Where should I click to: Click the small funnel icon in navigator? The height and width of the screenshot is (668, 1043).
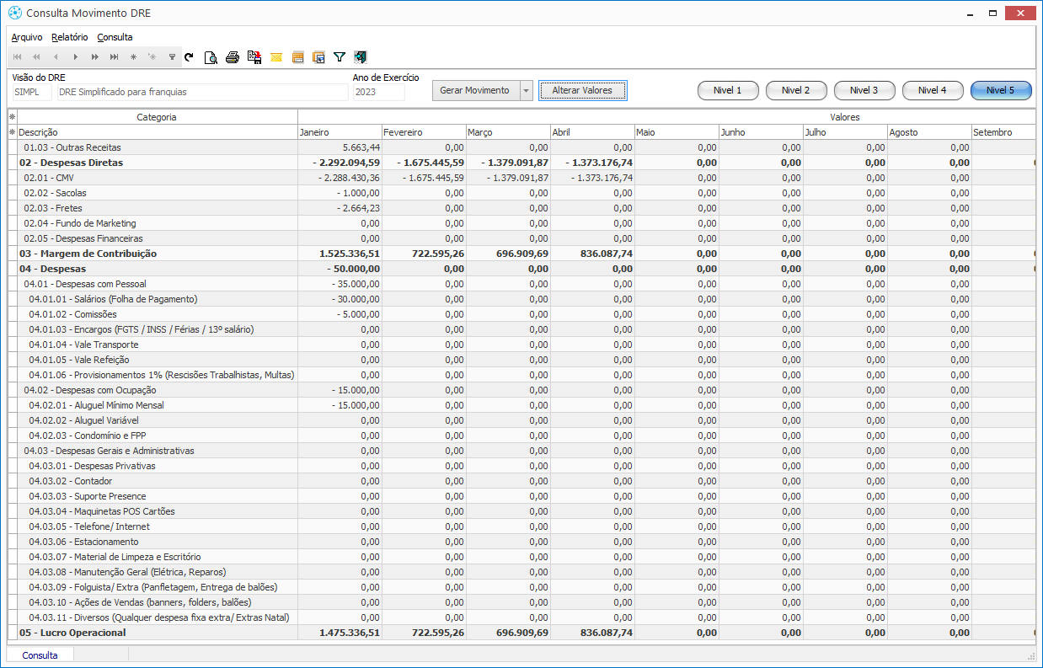172,57
